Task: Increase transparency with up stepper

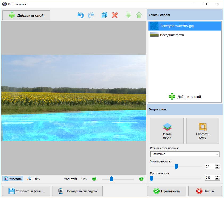Action: [x=217, y=177]
